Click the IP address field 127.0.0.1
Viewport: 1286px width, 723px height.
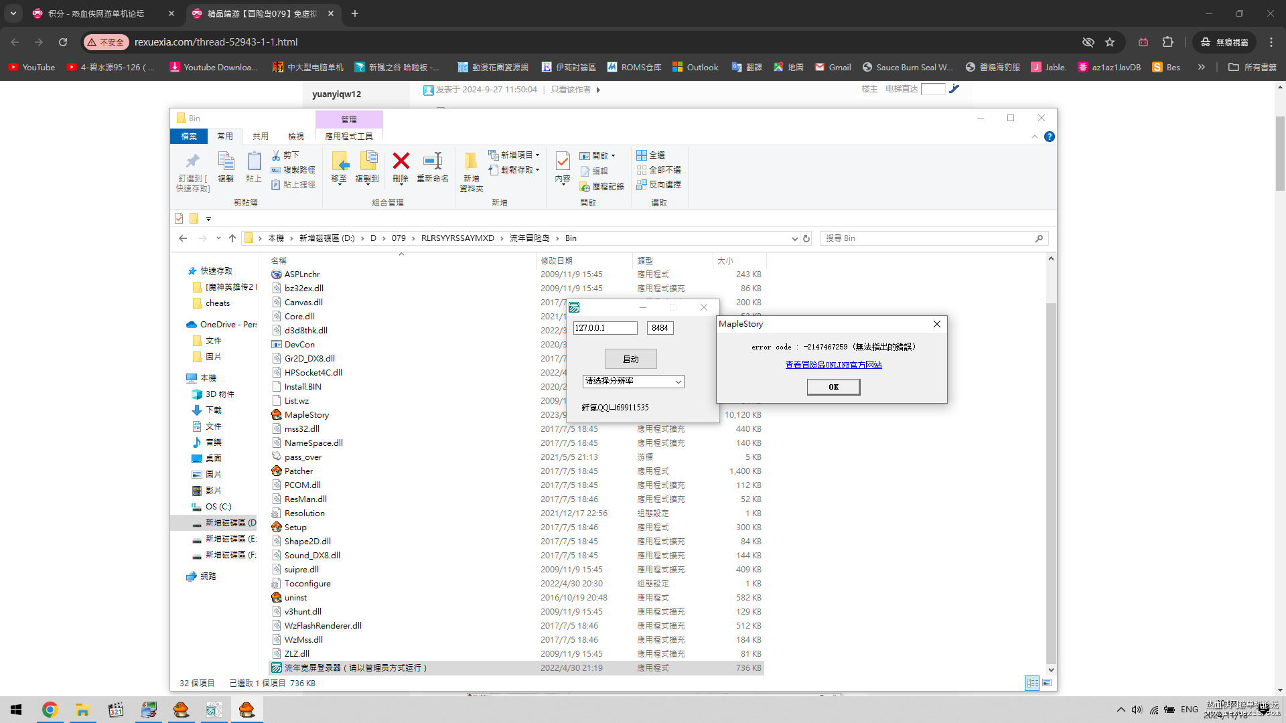[x=605, y=328]
